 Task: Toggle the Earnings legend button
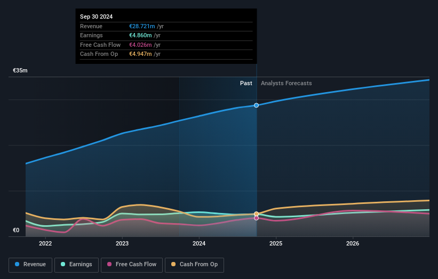(76, 265)
